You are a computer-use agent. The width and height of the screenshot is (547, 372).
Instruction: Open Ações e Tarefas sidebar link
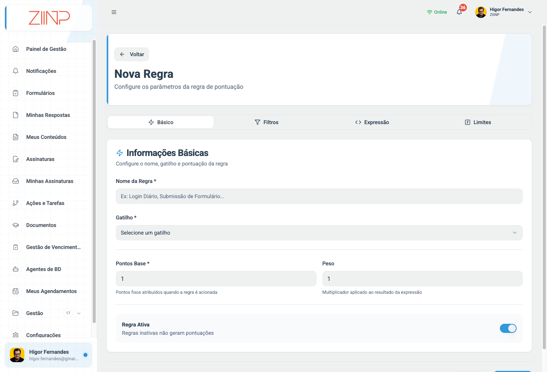pyautogui.click(x=45, y=203)
